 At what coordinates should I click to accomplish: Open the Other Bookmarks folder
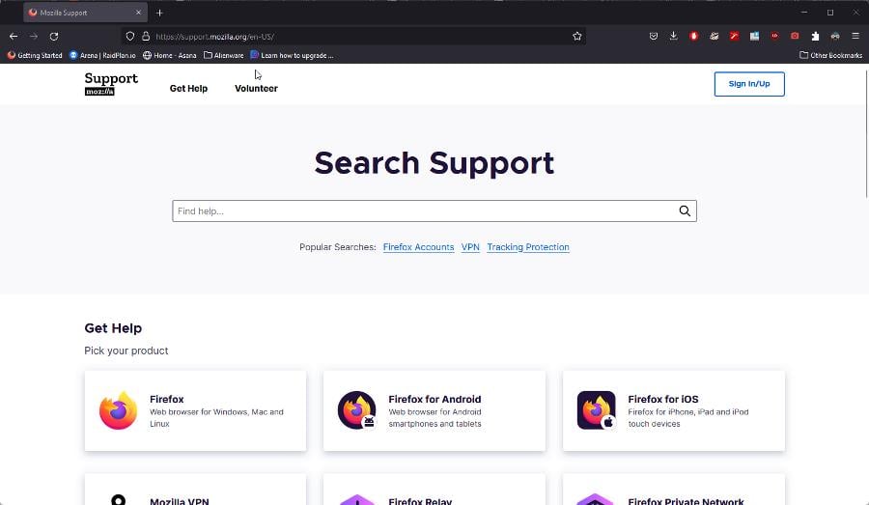(830, 55)
